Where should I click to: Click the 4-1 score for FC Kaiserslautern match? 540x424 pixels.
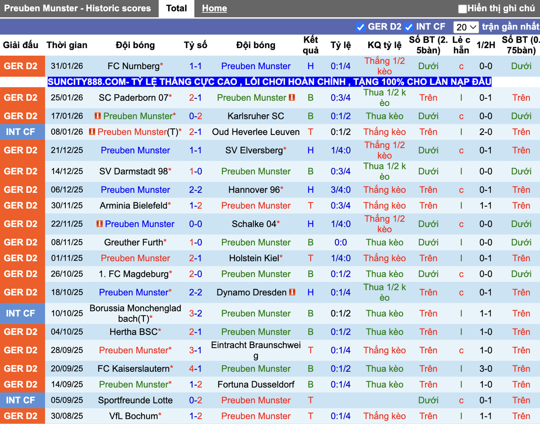195,369
